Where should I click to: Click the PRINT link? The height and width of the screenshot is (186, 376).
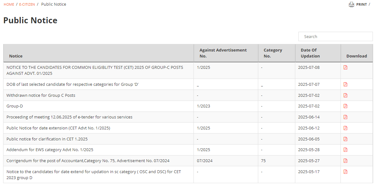(x=361, y=4)
